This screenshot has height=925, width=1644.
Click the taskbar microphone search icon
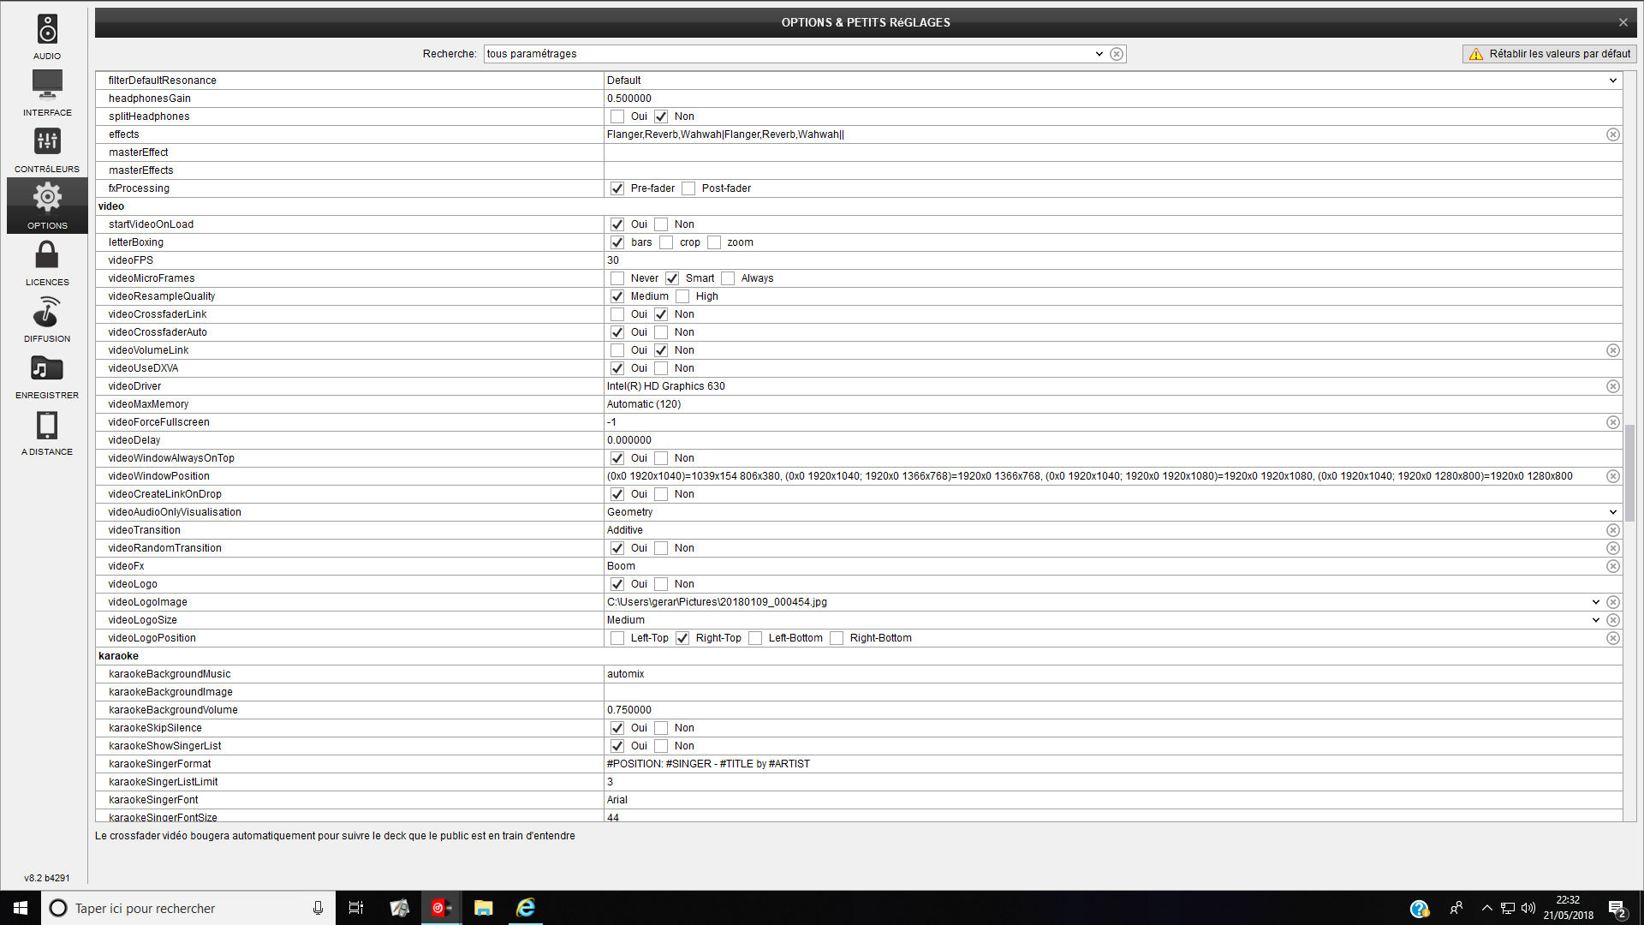point(318,908)
